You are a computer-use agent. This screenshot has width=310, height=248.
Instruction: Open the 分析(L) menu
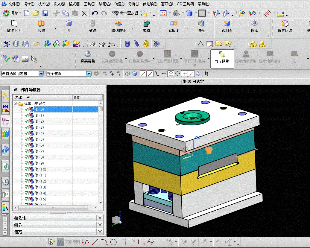(x=133, y=4)
